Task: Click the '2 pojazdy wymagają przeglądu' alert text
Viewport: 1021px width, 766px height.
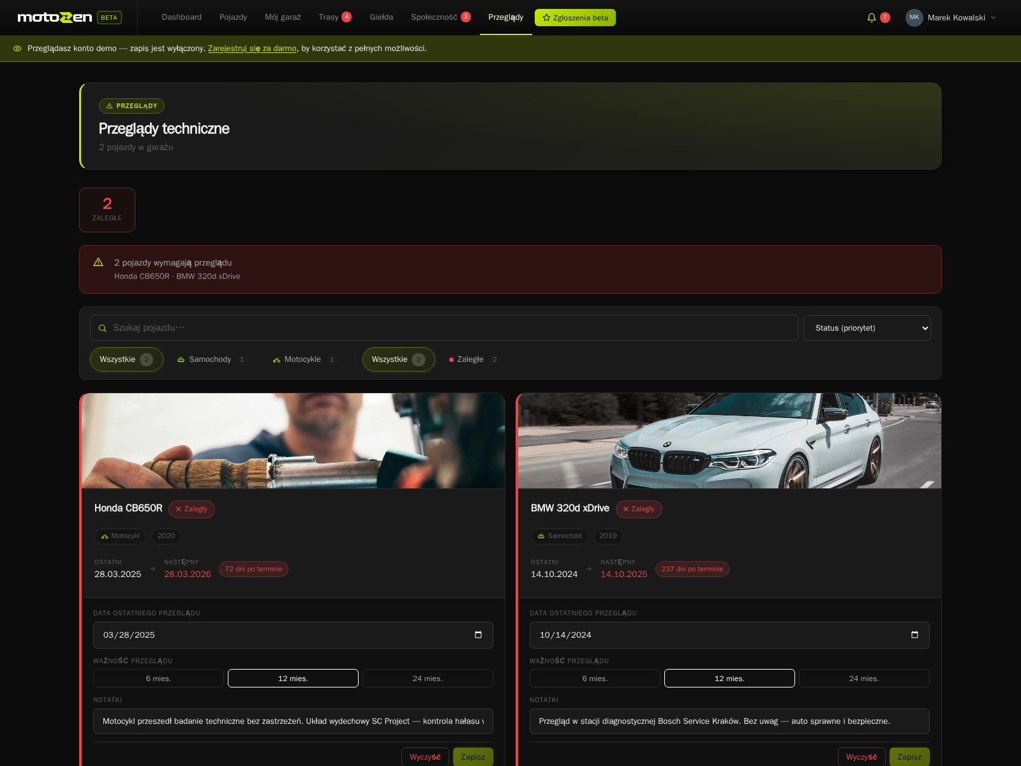Action: (x=173, y=262)
